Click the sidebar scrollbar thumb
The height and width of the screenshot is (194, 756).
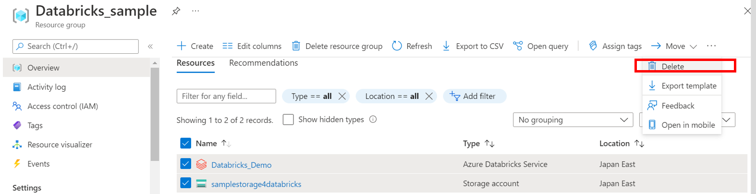click(x=155, y=114)
